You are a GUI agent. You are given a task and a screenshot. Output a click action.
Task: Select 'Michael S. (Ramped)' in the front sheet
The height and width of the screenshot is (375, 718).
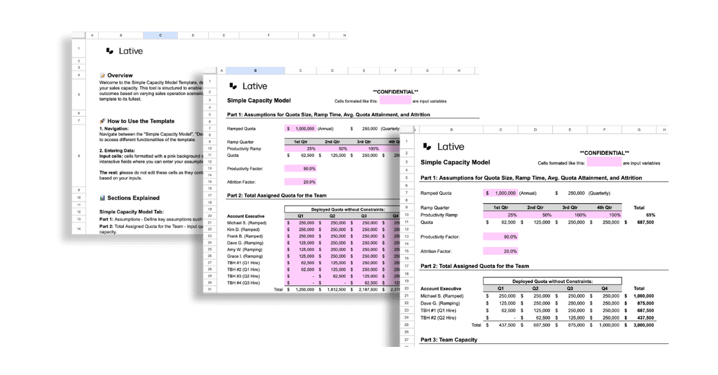(442, 295)
